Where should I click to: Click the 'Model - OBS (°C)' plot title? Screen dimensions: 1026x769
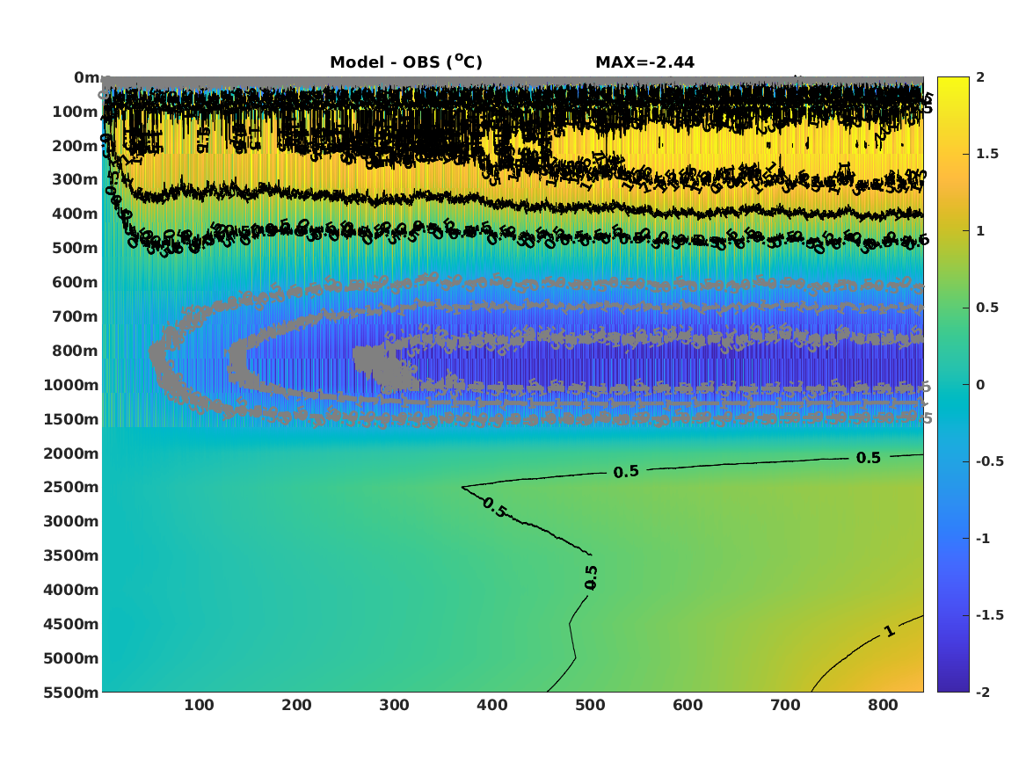[x=405, y=62]
